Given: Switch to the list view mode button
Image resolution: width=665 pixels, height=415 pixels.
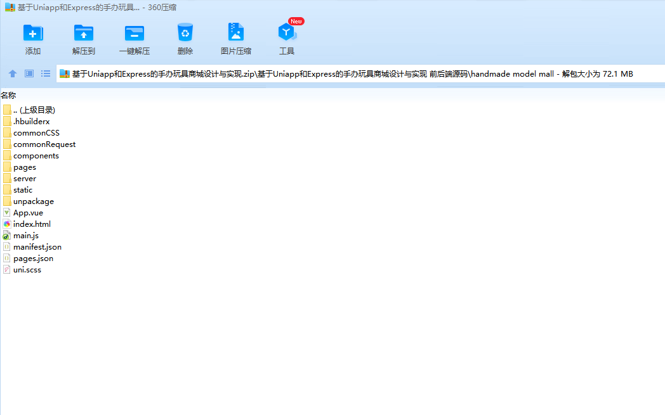Looking at the screenshot, I should 46,73.
